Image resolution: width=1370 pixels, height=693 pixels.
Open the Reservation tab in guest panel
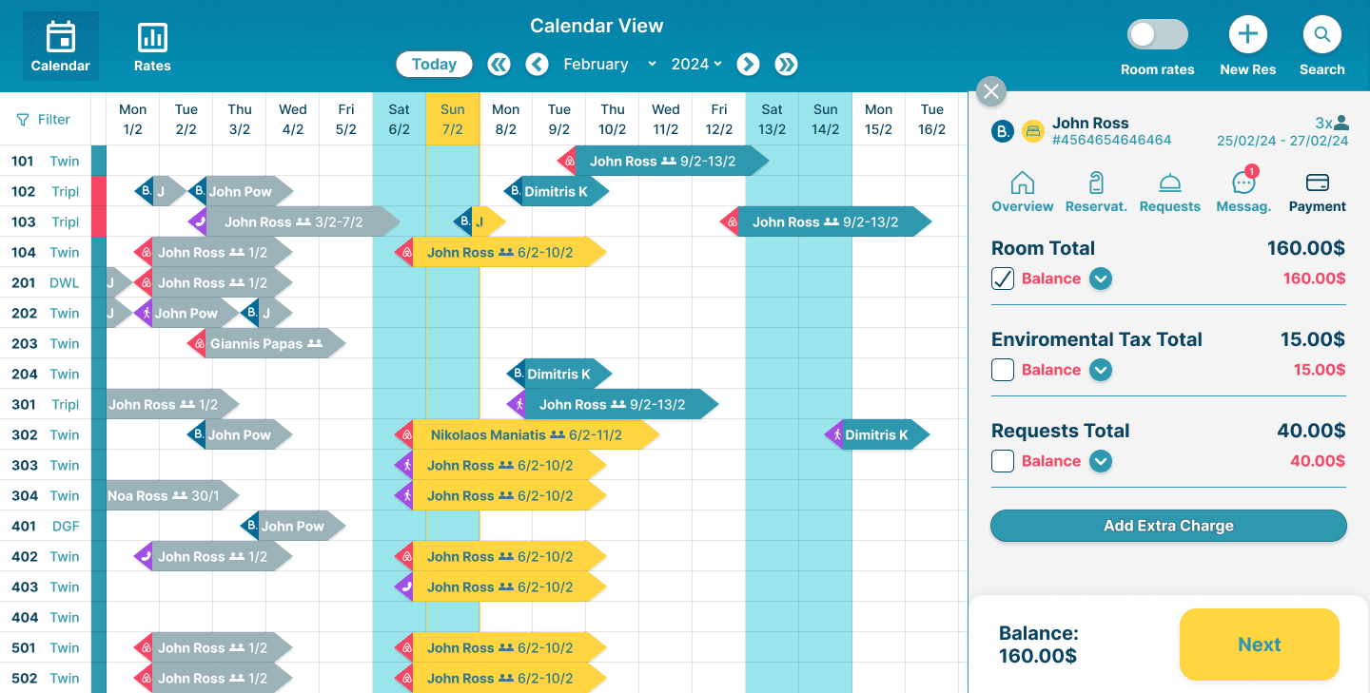click(1096, 192)
